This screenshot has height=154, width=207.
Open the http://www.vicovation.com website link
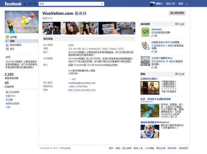point(82,90)
